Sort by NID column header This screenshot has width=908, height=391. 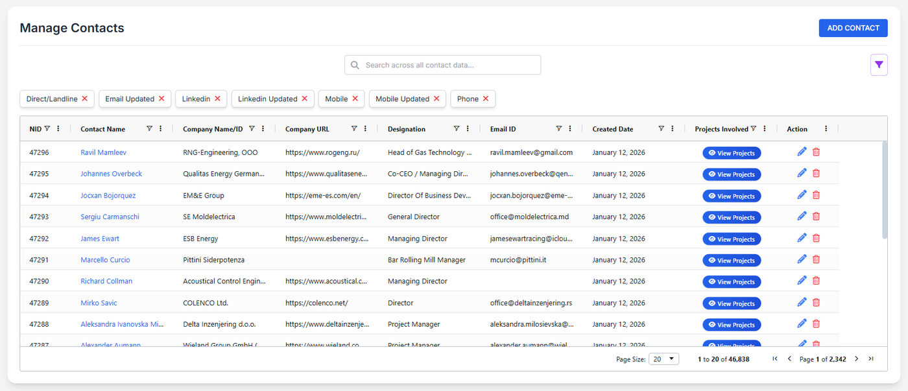pos(35,129)
